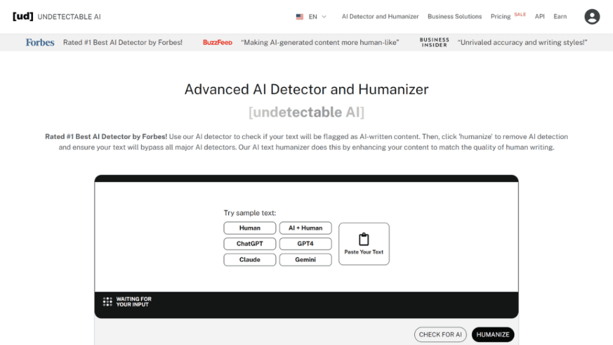Open the user profile account icon
Screen dimensions: 613x345
(x=591, y=17)
